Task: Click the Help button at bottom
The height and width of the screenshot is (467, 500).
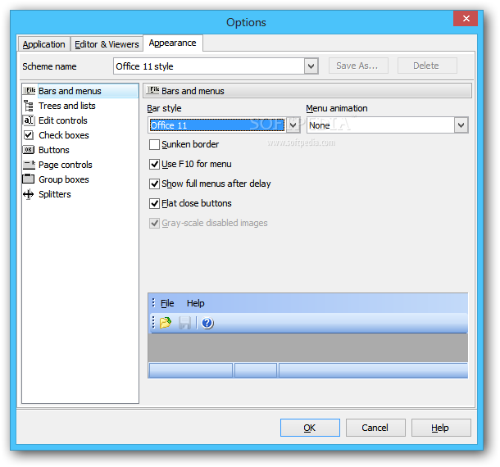Action: click(441, 428)
